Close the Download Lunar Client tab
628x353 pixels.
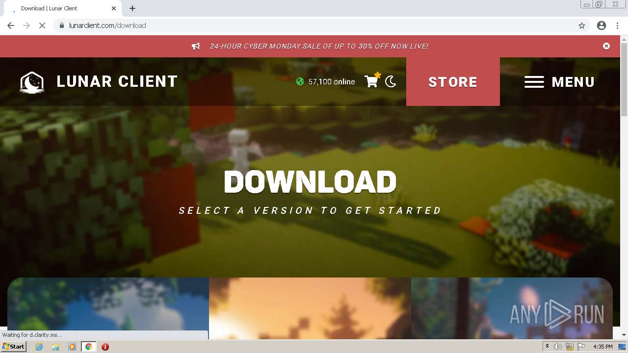114,8
